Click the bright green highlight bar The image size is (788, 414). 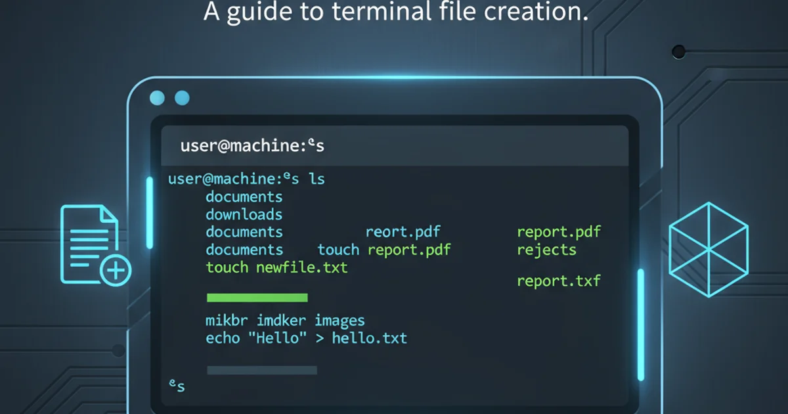(257, 298)
